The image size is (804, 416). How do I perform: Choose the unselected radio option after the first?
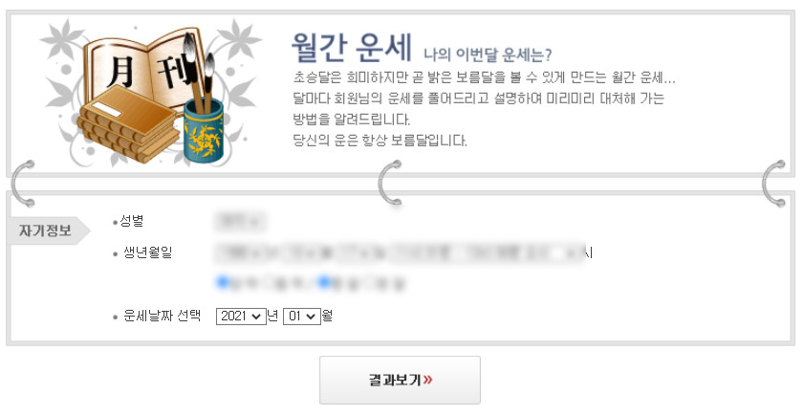pos(268,282)
